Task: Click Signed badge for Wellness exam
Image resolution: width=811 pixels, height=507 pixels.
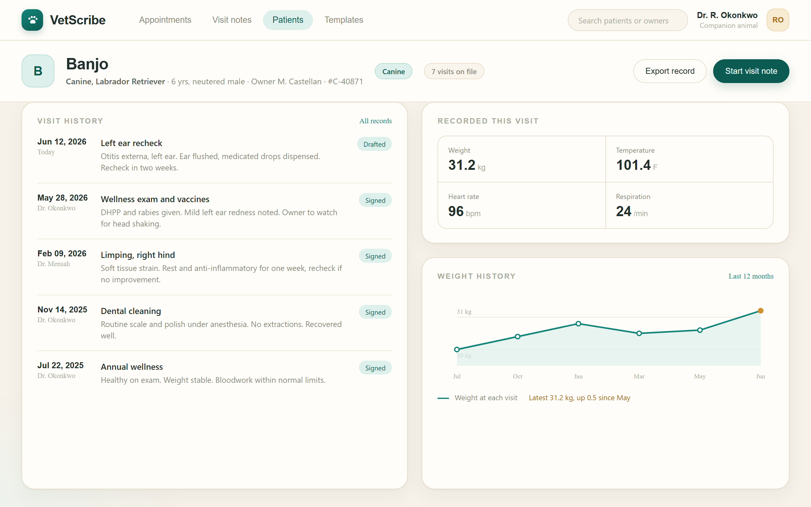Action: [x=375, y=200]
